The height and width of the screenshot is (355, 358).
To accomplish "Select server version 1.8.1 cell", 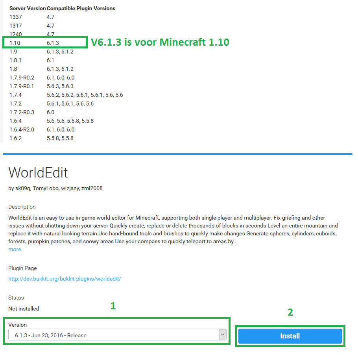I will pos(15,60).
